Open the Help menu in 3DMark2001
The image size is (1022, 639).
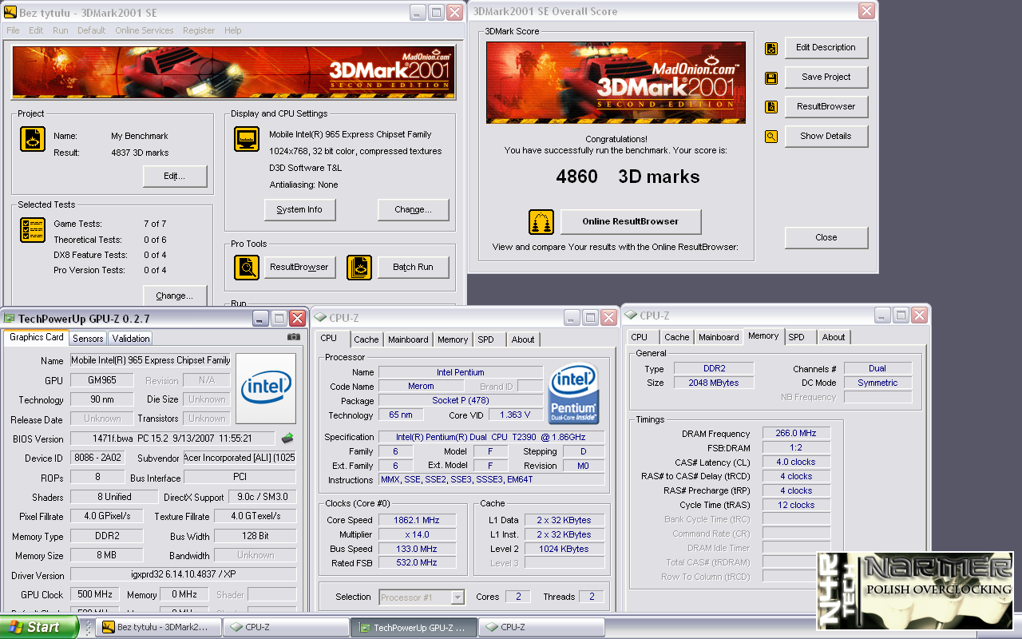click(232, 30)
